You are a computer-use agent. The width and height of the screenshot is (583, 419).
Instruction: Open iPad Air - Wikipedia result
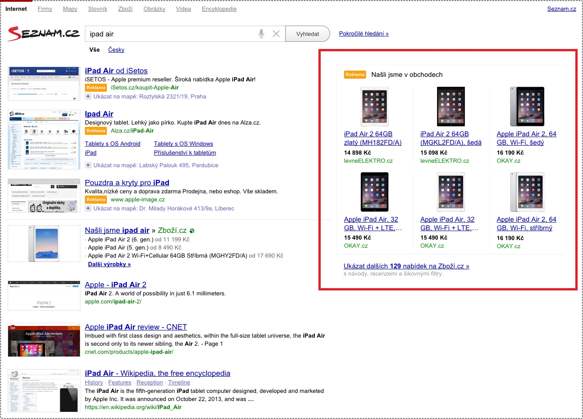pos(157,373)
